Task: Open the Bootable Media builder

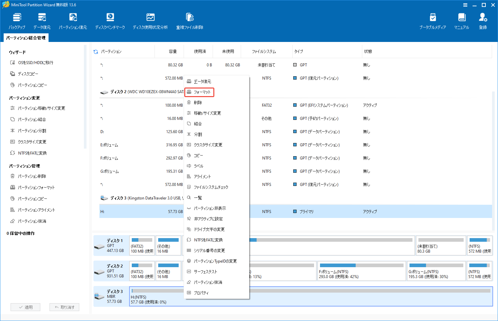Action: coord(433,20)
